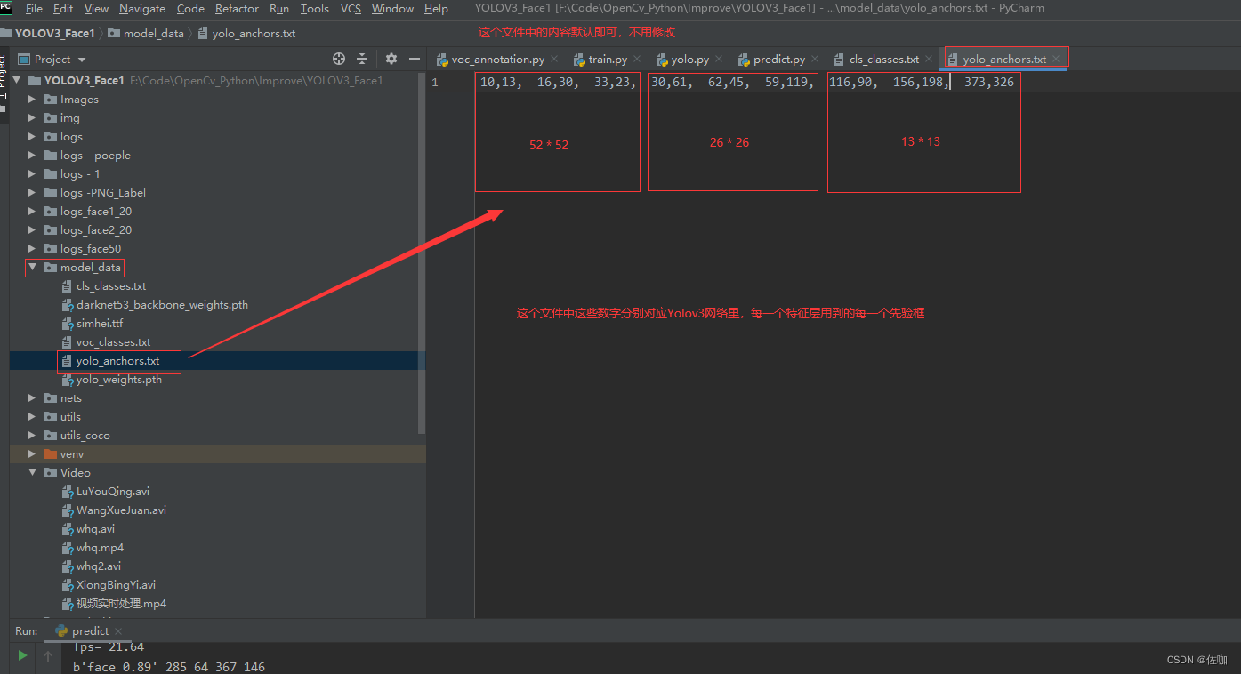
Task: Expand the img folder
Action: (x=32, y=118)
